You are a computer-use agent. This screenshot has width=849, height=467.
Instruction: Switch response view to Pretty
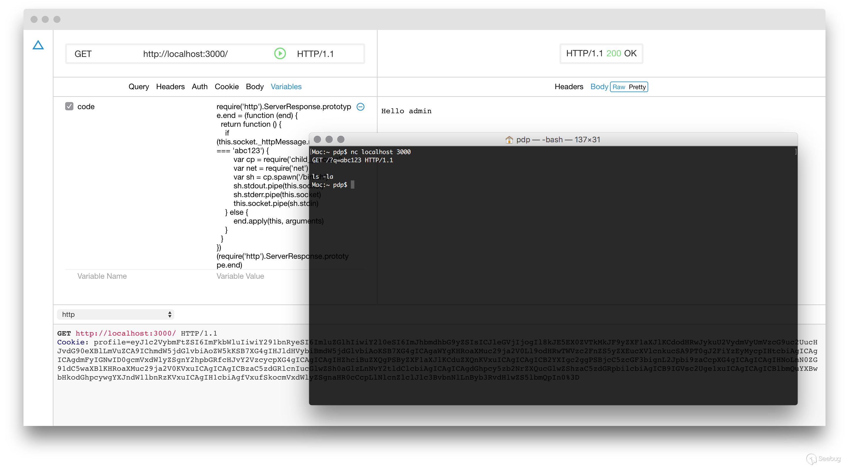pyautogui.click(x=637, y=87)
